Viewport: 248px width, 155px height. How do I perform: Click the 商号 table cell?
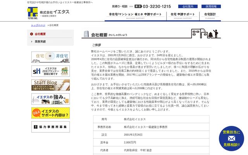coord(104,119)
